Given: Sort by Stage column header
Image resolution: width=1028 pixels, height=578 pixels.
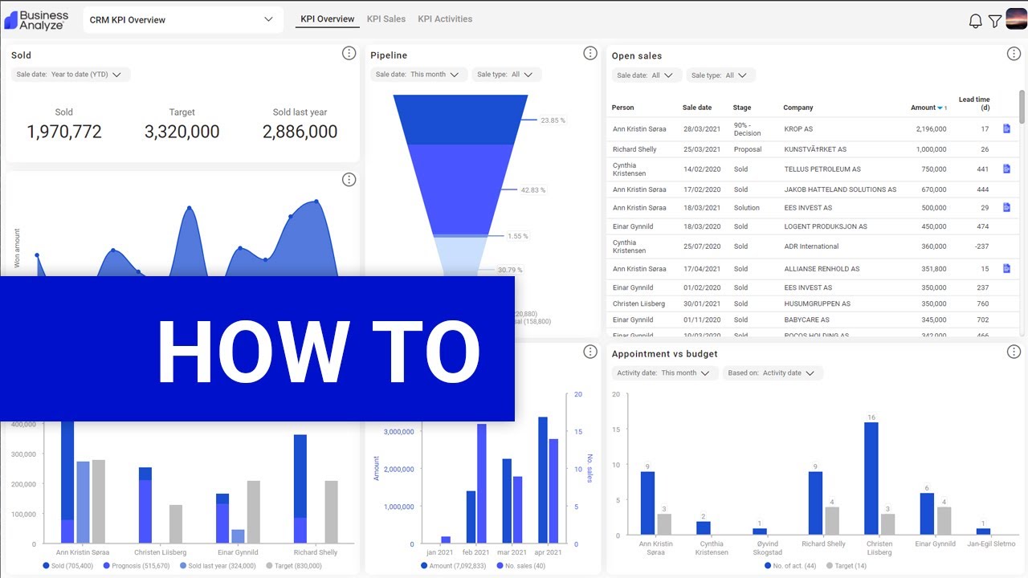Looking at the screenshot, I should point(742,108).
